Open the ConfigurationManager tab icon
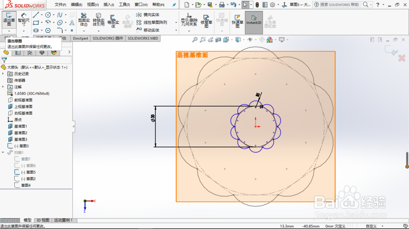 click(x=30, y=53)
